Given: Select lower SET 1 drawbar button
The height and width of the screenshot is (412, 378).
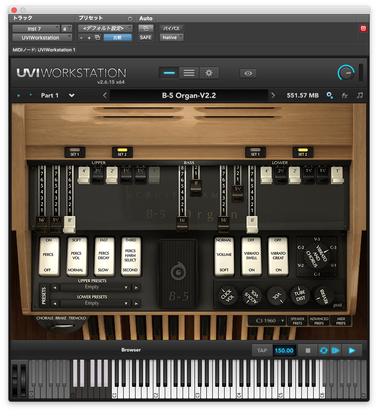Looking at the screenshot, I should (255, 152).
